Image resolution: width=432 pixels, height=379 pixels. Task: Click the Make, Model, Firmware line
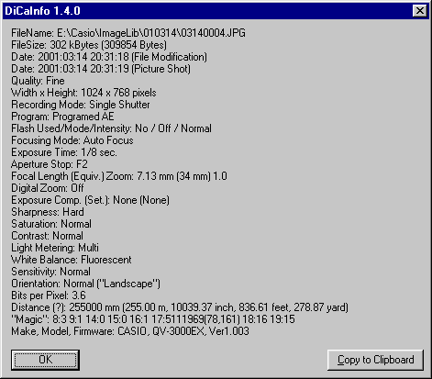coord(130,331)
